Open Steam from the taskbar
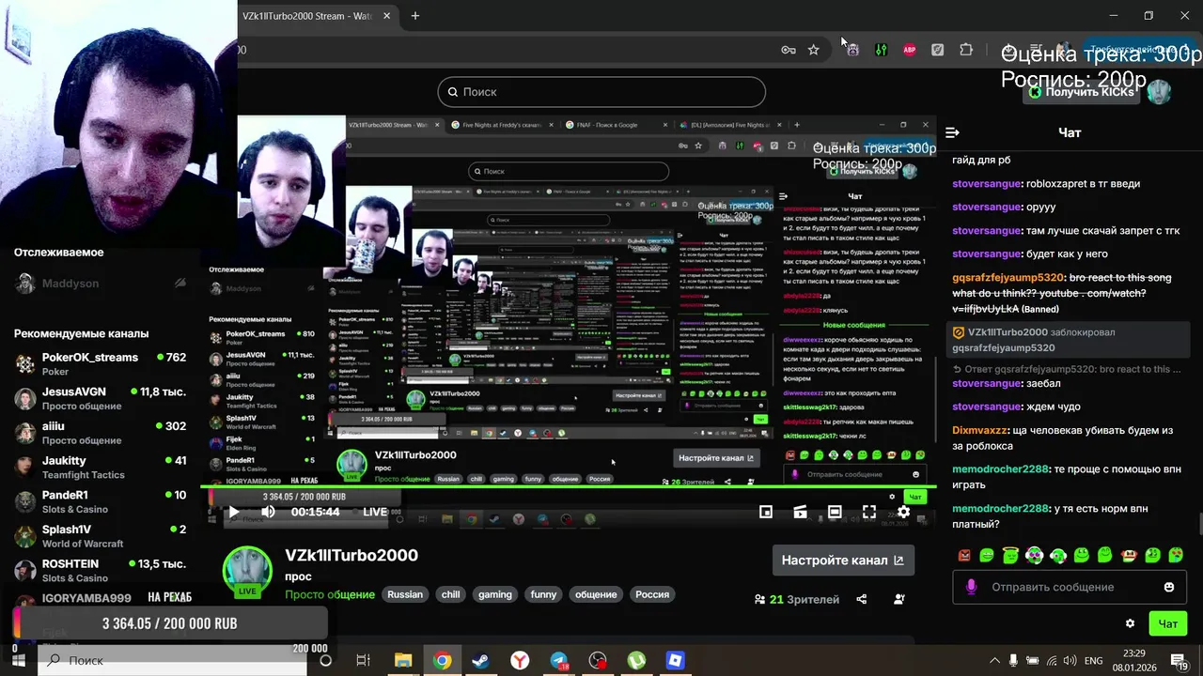Image resolution: width=1203 pixels, height=676 pixels. [x=480, y=661]
